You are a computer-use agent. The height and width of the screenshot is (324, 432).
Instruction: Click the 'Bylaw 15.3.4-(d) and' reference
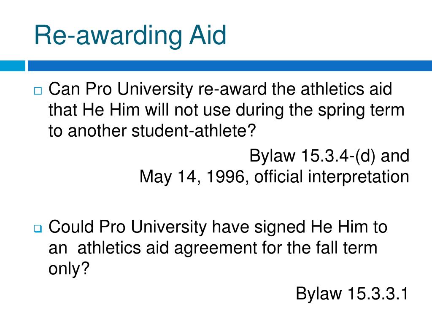point(329,156)
